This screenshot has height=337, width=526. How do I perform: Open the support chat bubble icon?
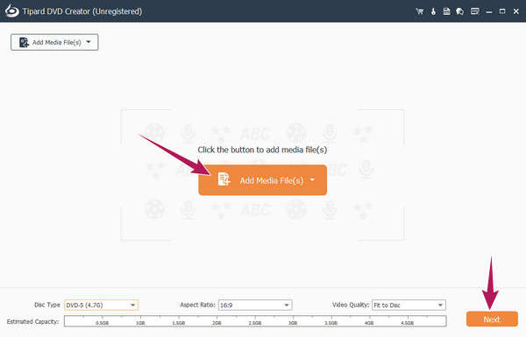pos(460,11)
